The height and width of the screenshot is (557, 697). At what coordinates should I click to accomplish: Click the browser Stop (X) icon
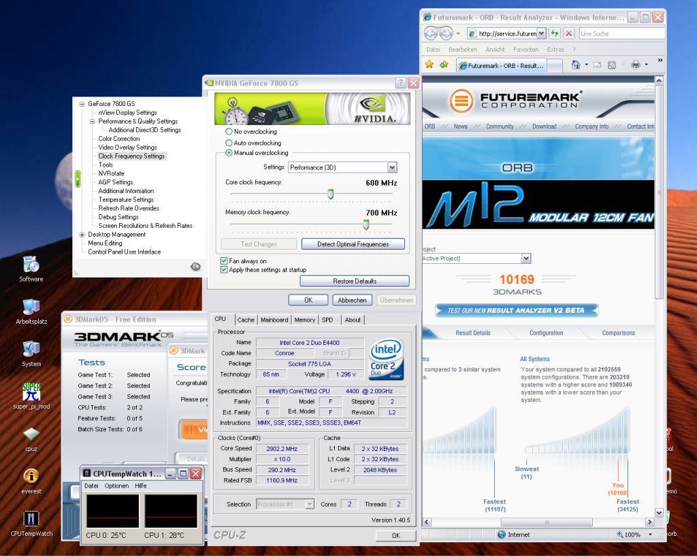pyautogui.click(x=568, y=33)
